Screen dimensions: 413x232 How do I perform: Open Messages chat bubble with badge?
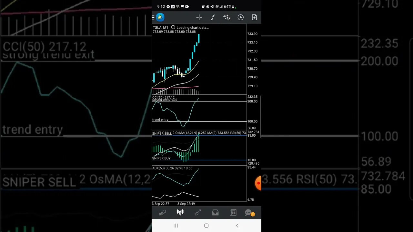(x=249, y=213)
